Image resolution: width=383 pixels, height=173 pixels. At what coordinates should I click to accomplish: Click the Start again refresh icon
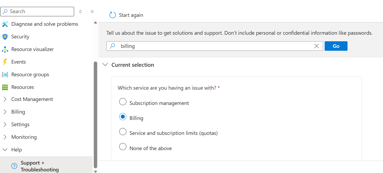click(x=113, y=15)
